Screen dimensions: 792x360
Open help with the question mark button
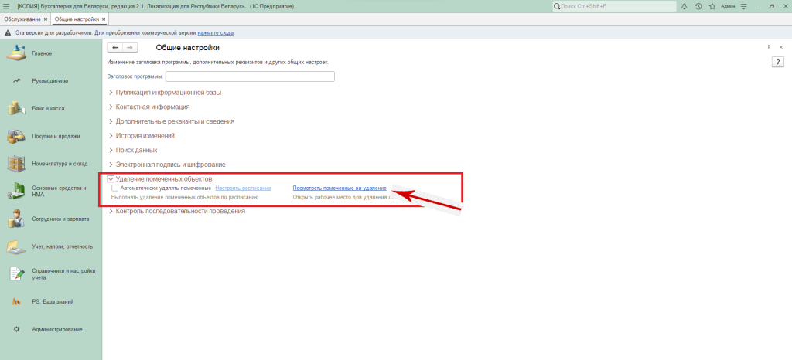778,61
